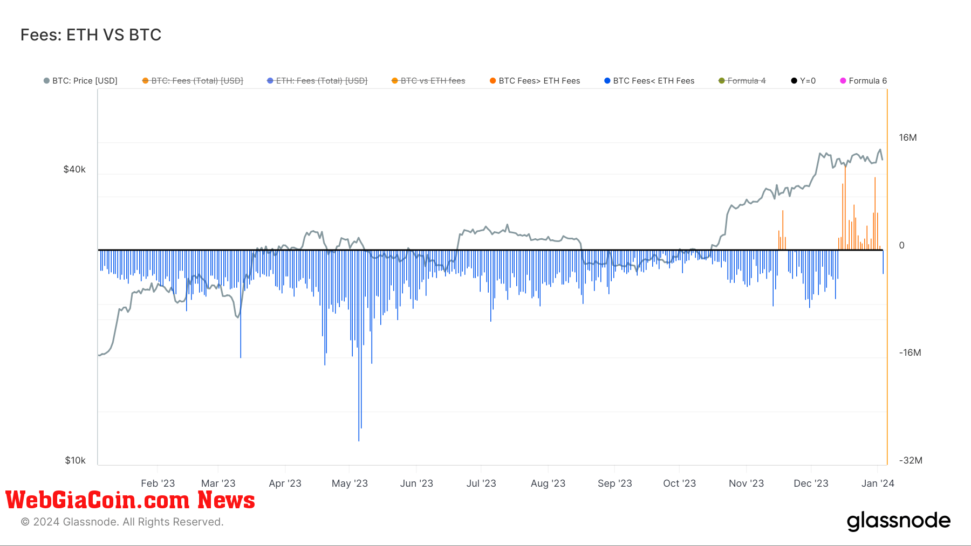Click the tallest orange spike in December '23

(x=845, y=208)
